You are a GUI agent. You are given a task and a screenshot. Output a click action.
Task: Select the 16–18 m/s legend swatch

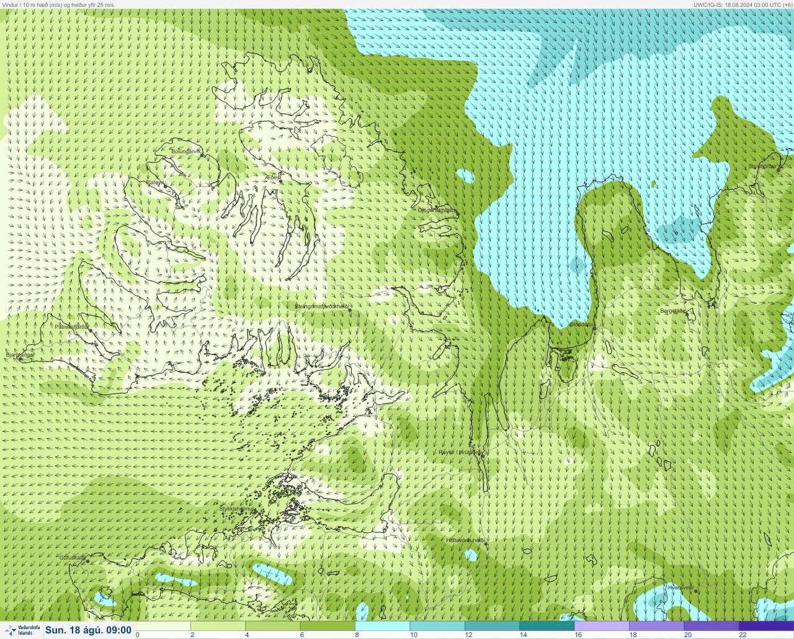point(602,626)
